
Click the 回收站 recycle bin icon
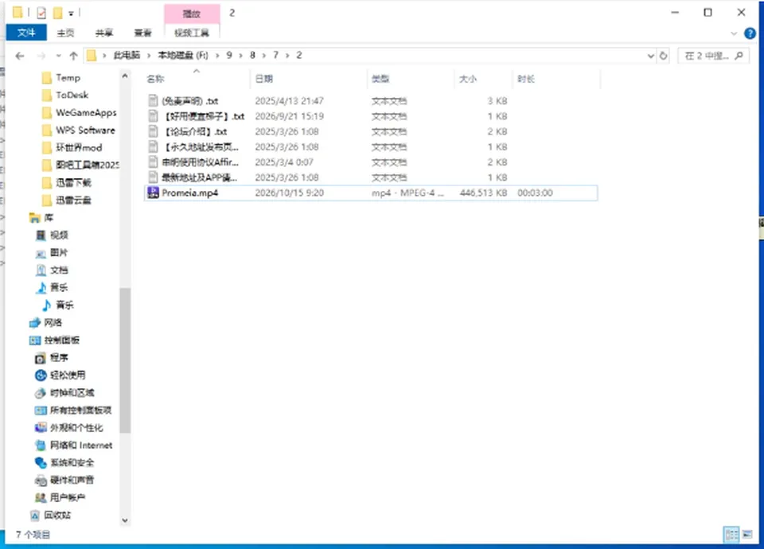click(x=34, y=515)
